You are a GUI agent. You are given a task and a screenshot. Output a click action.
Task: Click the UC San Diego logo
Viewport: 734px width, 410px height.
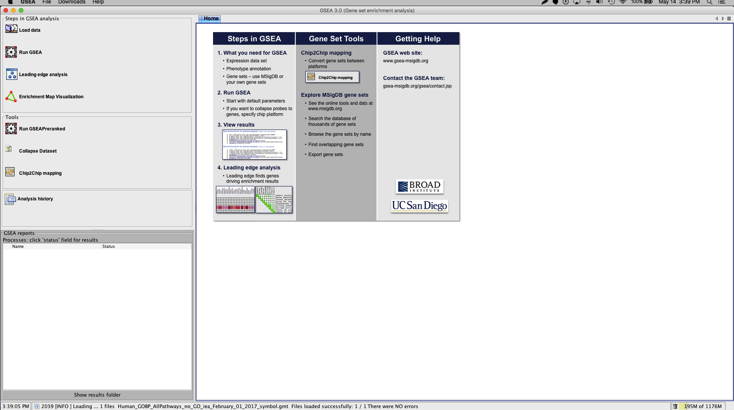(x=420, y=206)
